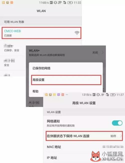Tap the first orange notification icon at top left

[x=3, y=3]
